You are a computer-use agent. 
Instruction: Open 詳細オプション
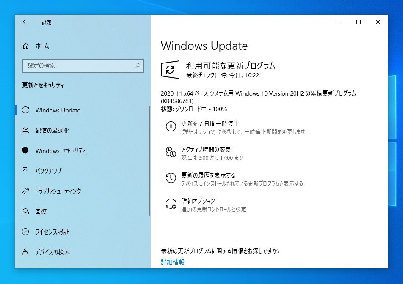198,201
